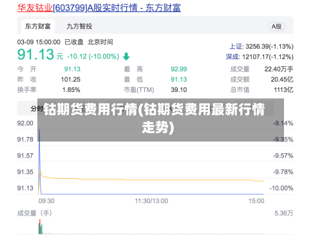Click the 91.57 price axis label
The image size is (322, 240).
[x=25, y=156]
